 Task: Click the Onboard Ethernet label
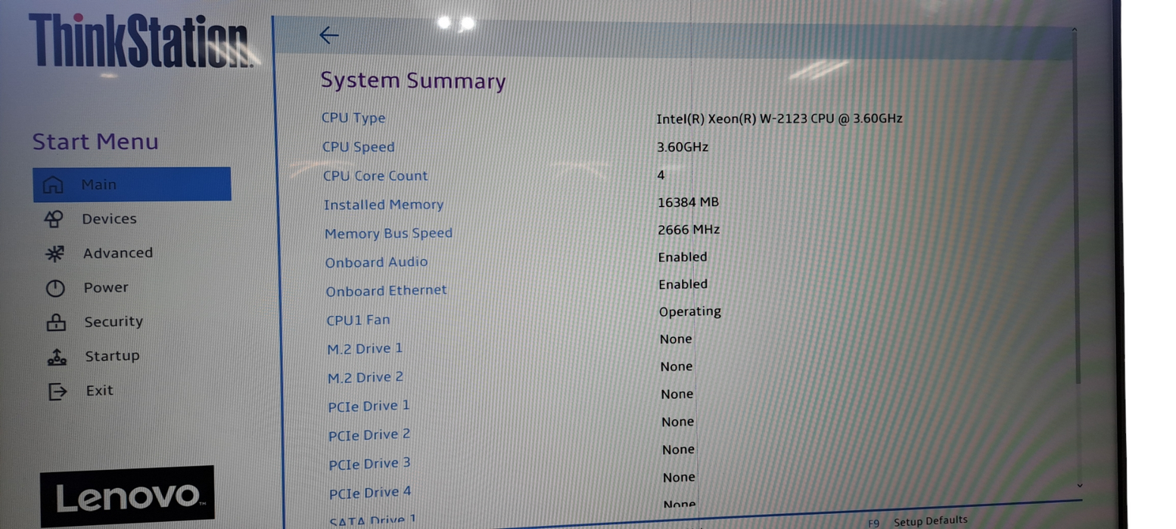tap(386, 291)
